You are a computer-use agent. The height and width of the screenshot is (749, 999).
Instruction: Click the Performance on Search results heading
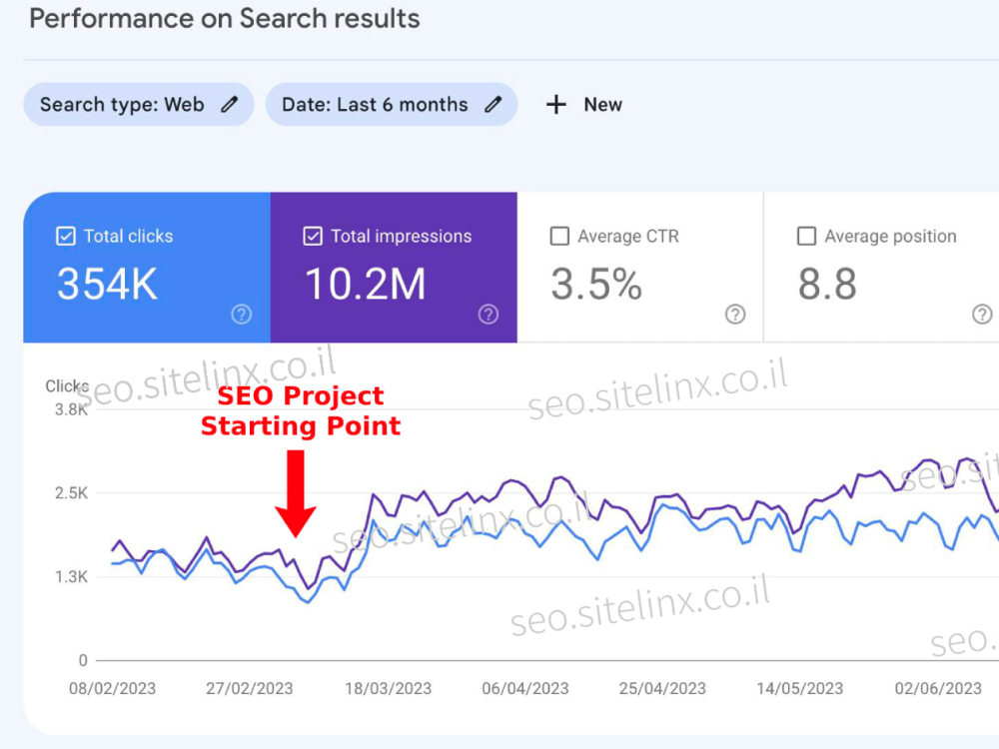point(224,18)
